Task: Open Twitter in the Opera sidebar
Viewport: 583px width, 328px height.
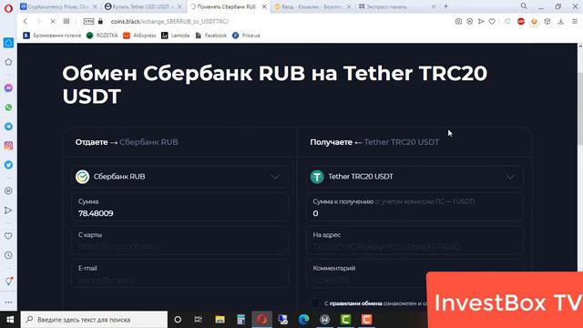Action: (8, 165)
